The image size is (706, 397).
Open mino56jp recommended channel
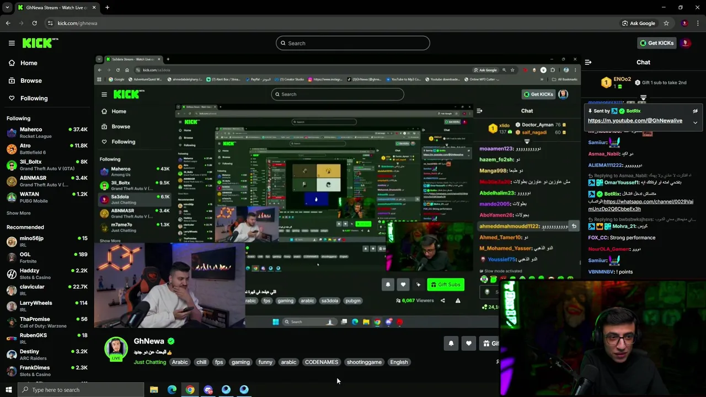click(x=47, y=242)
